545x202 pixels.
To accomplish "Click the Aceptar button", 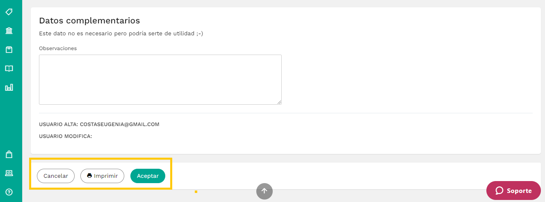I will (x=148, y=176).
